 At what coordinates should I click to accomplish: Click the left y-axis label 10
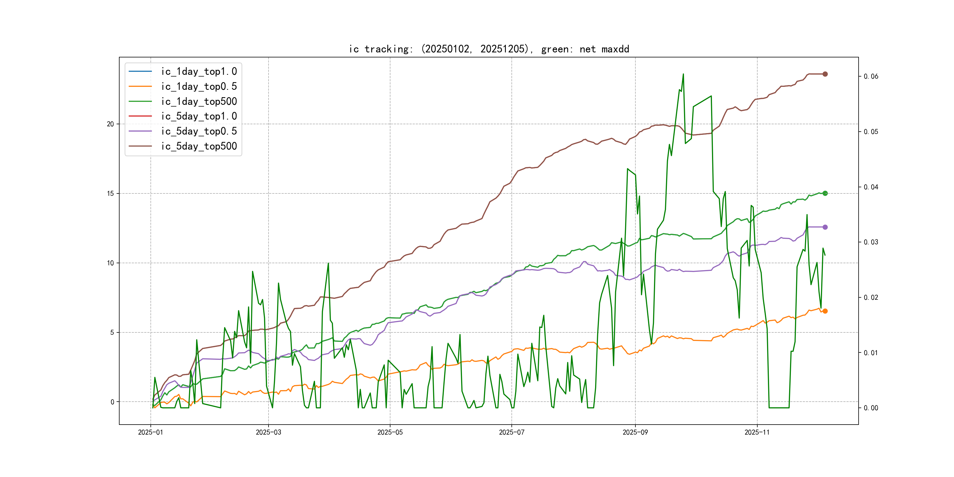click(110, 263)
